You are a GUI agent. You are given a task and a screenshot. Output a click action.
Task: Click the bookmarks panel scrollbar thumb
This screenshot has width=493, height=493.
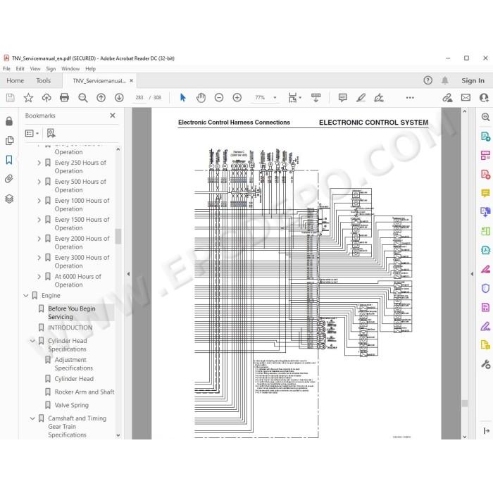(118, 236)
